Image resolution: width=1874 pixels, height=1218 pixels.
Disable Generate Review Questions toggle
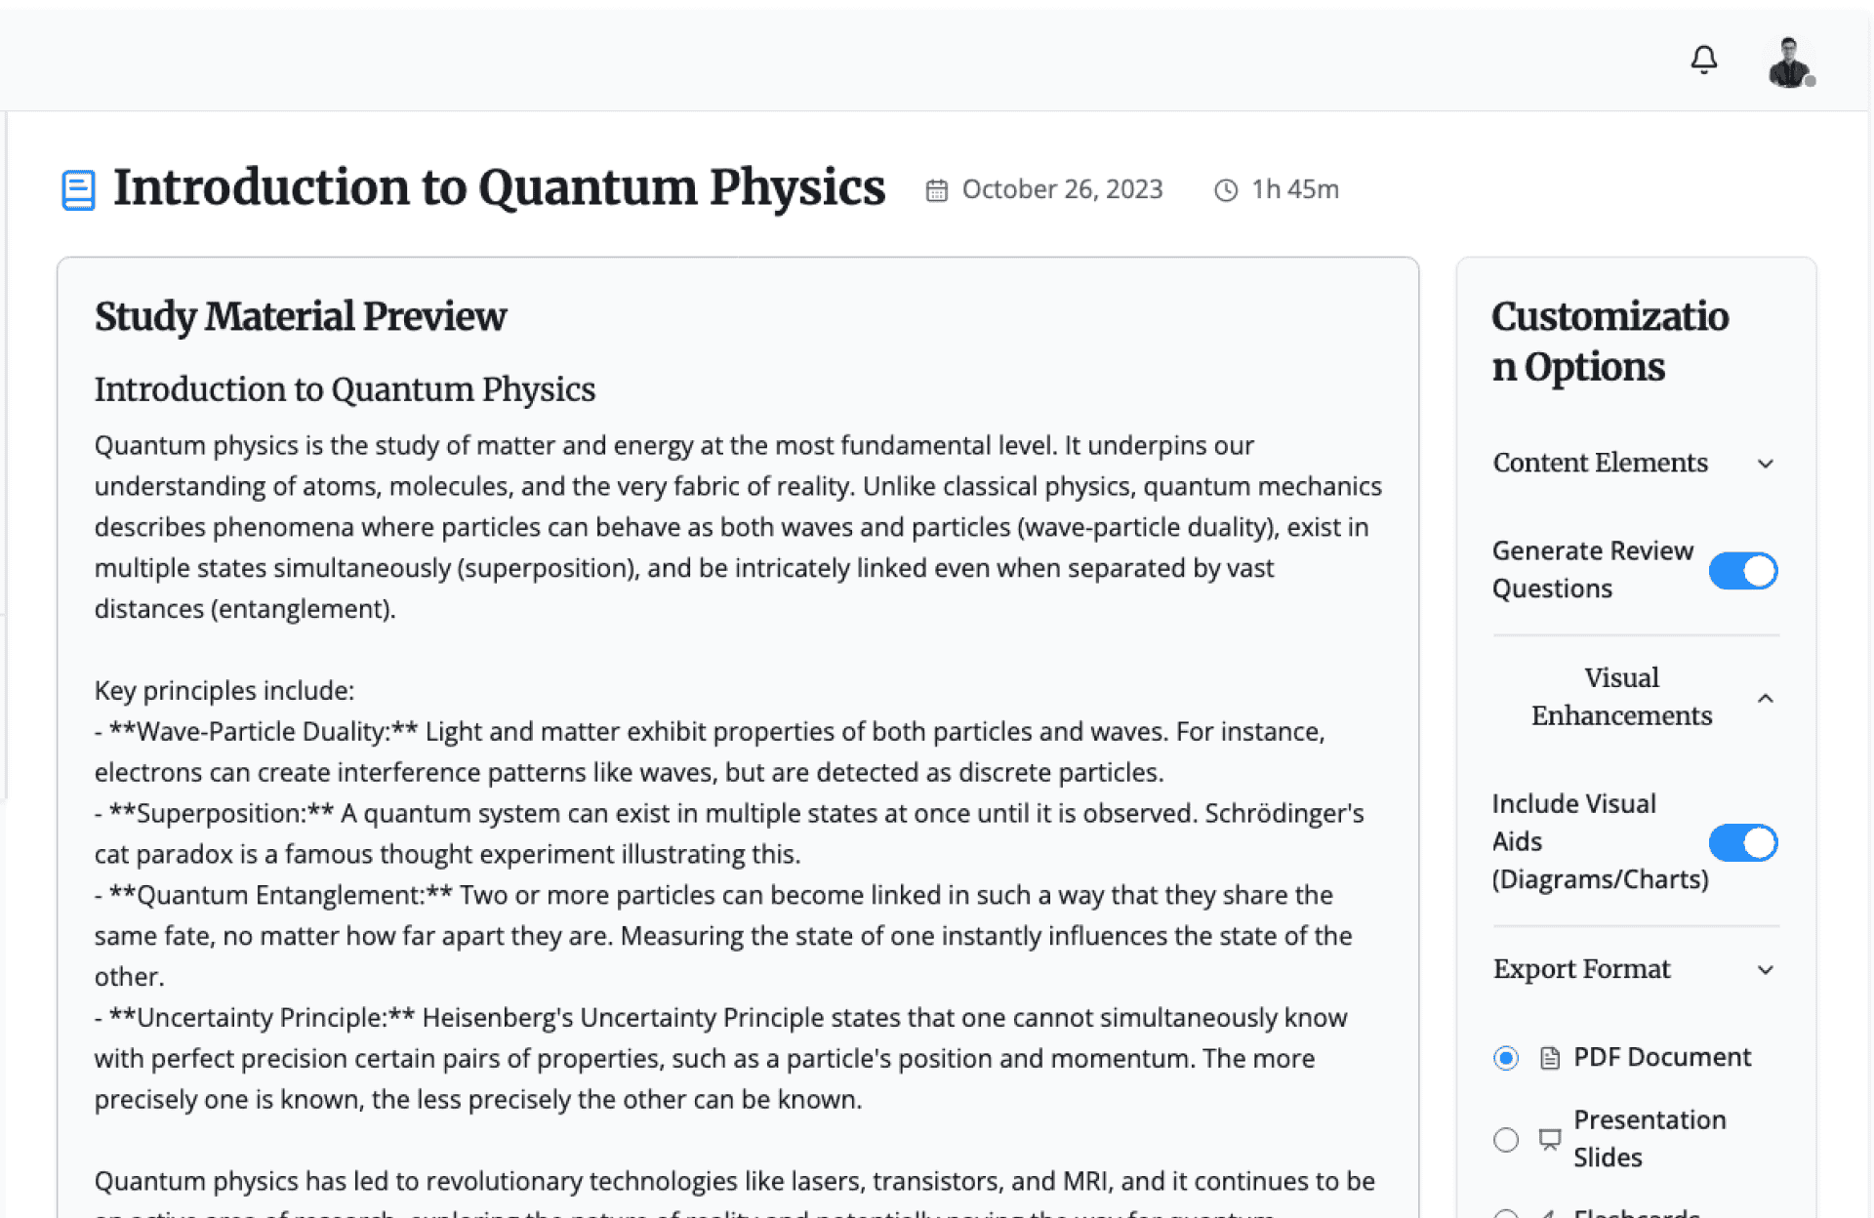[1742, 571]
